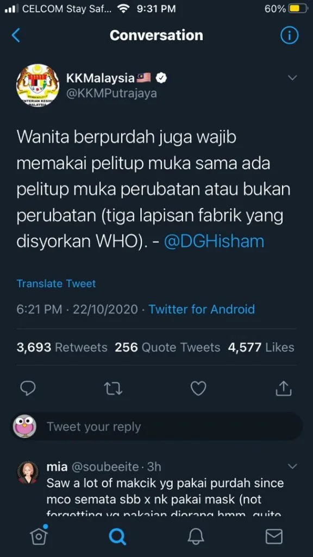
Task: Open the Home tab icon
Action: pos(39,535)
